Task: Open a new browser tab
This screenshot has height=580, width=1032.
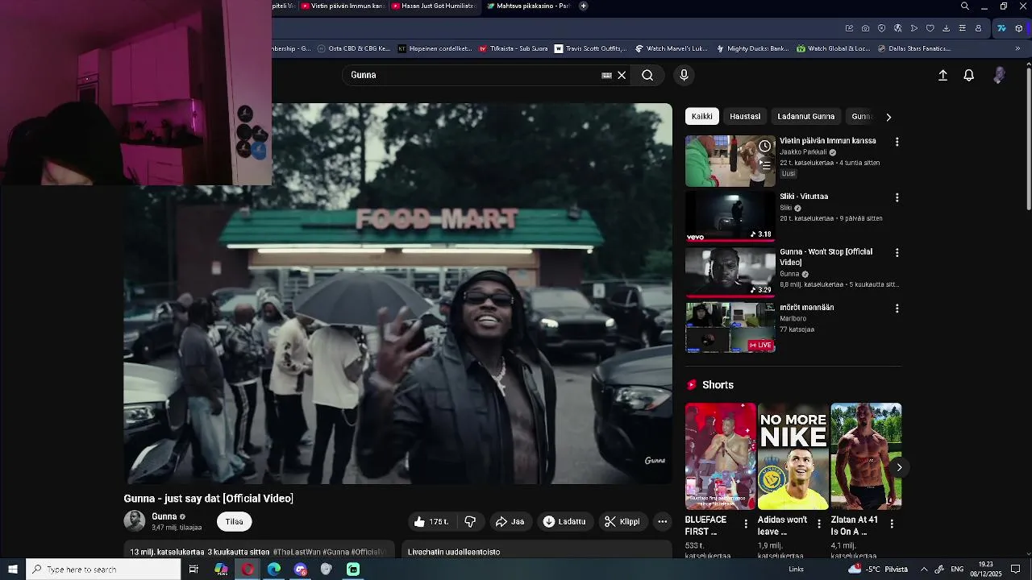Action: [583, 6]
